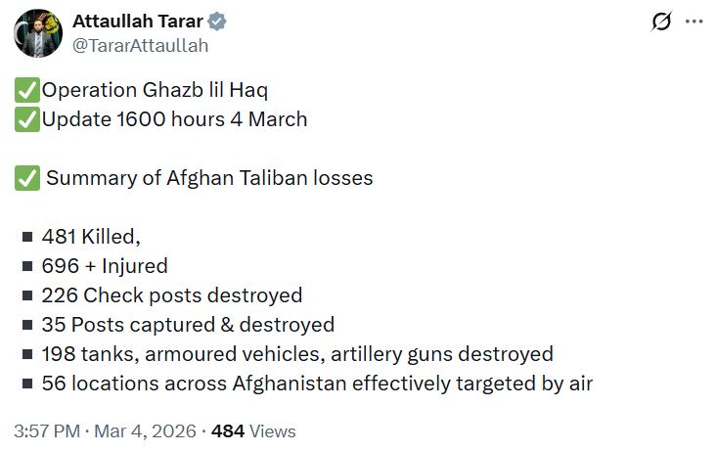Click the Grok icon on the post
The height and width of the screenshot is (452, 716).
661,22
